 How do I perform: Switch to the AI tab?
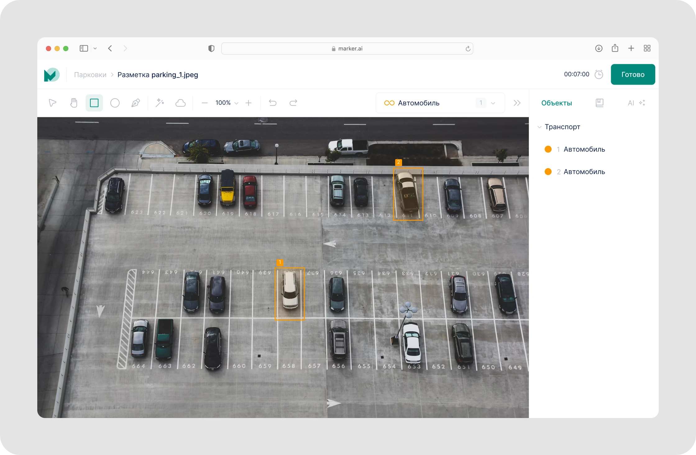636,103
